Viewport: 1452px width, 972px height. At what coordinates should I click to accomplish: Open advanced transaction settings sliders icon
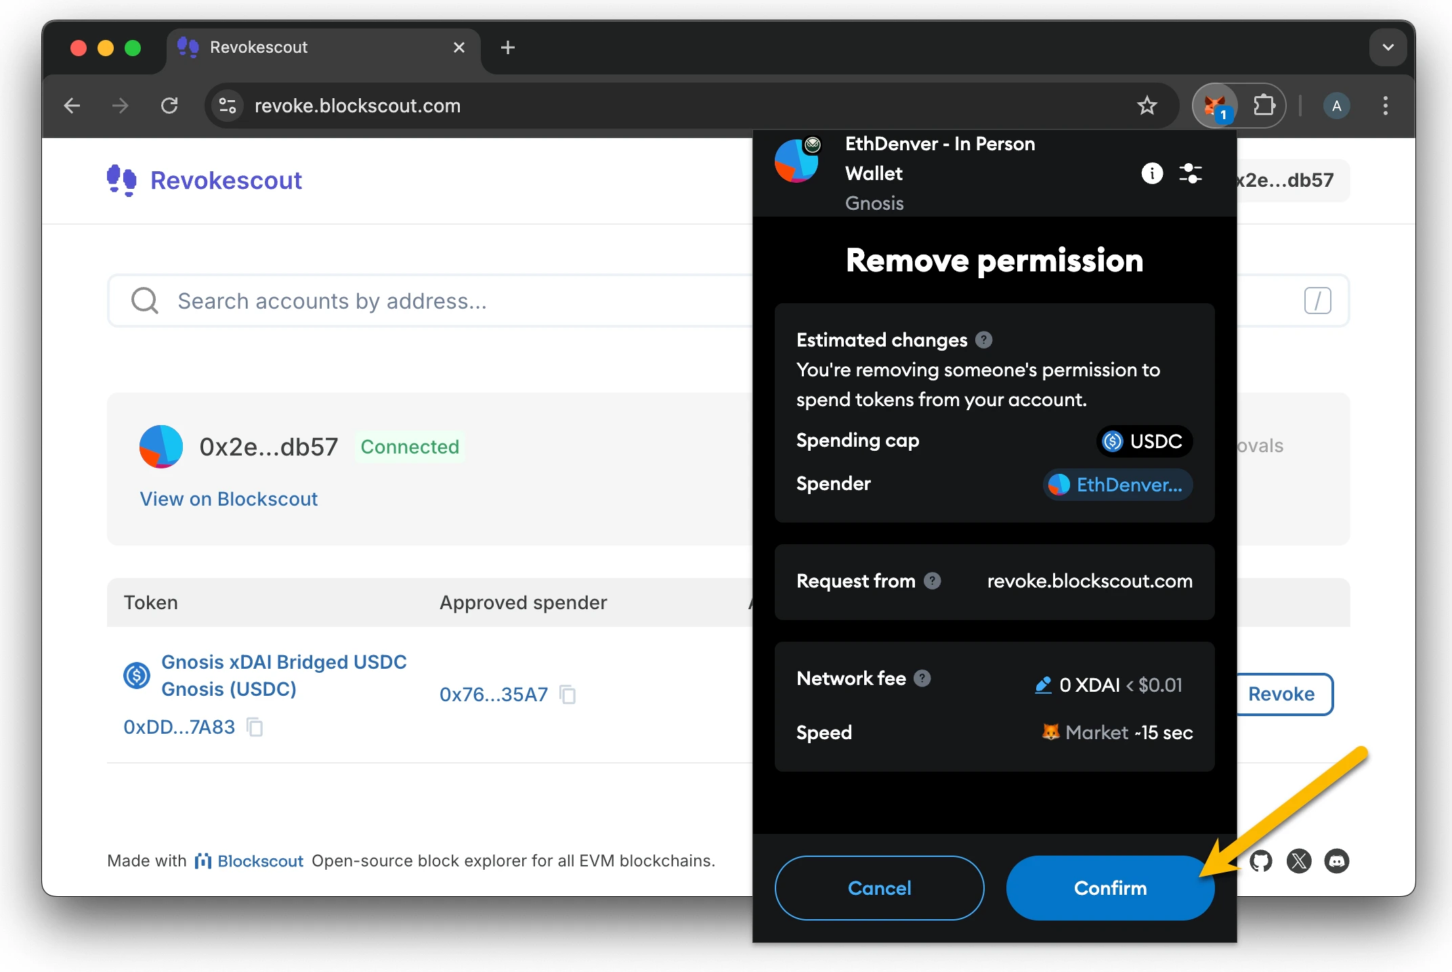1190,173
